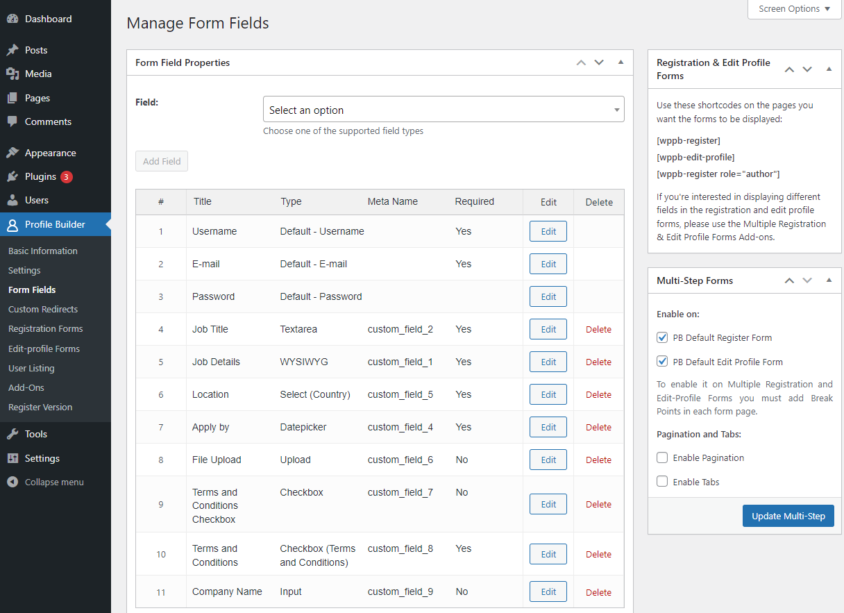The width and height of the screenshot is (844, 613).
Task: Click the Plugins update count badge
Action: point(66,176)
